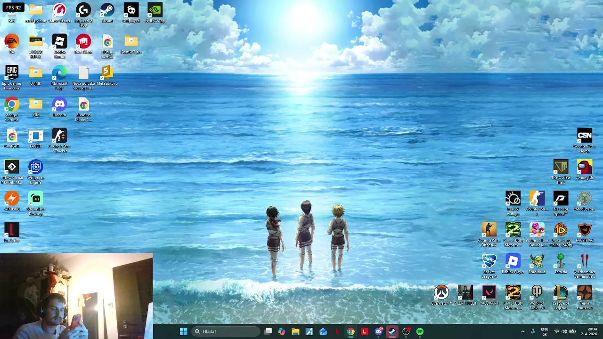Open the Rocket League shortcut
This screenshot has height=339, width=603.
[489, 266]
